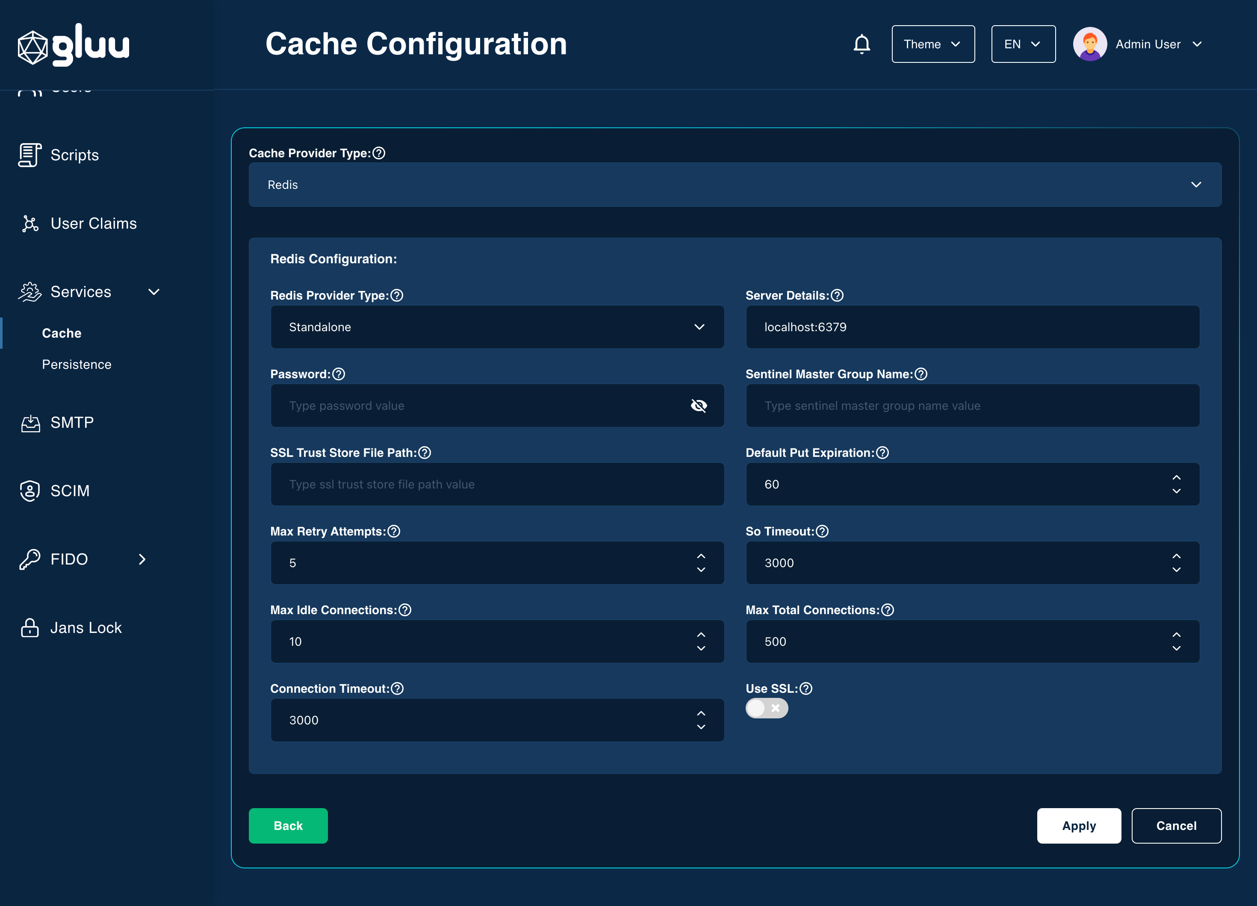Open the Redis Provider Type dropdown
The image size is (1257, 906).
click(497, 327)
